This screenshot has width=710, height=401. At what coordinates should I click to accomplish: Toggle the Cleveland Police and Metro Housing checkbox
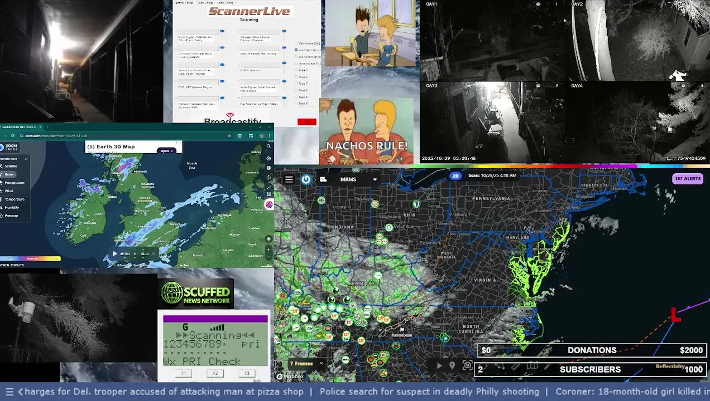tap(176, 48)
